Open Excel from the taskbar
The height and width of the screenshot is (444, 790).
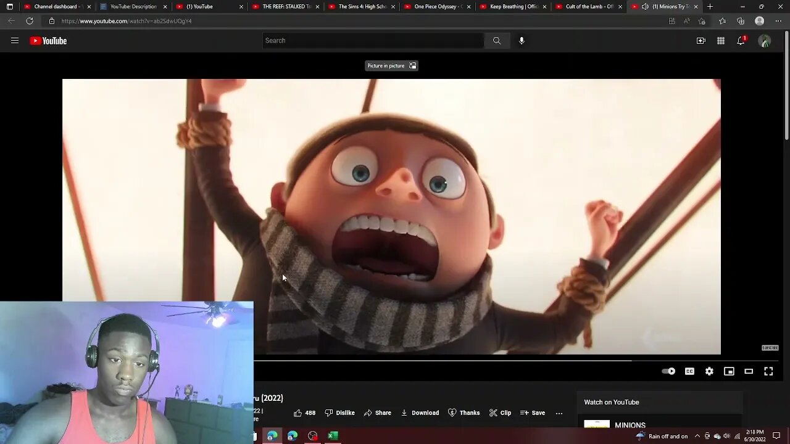[333, 436]
